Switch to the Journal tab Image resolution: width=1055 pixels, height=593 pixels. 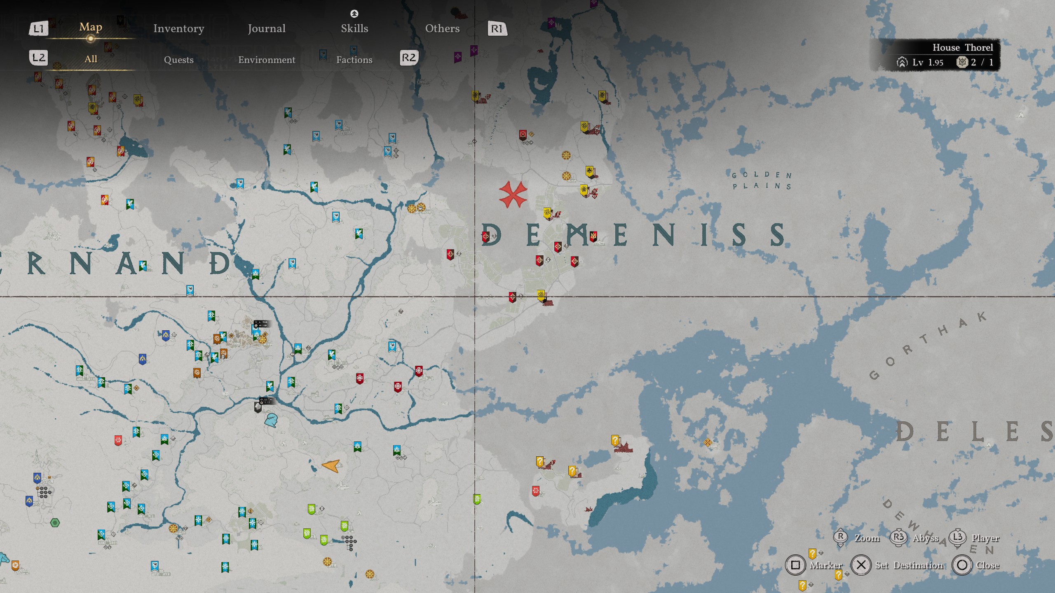(x=266, y=28)
